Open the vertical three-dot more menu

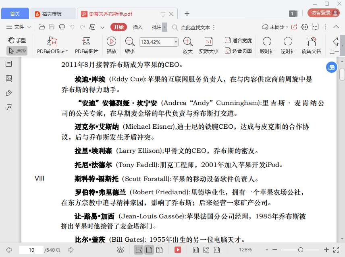point(326,27)
